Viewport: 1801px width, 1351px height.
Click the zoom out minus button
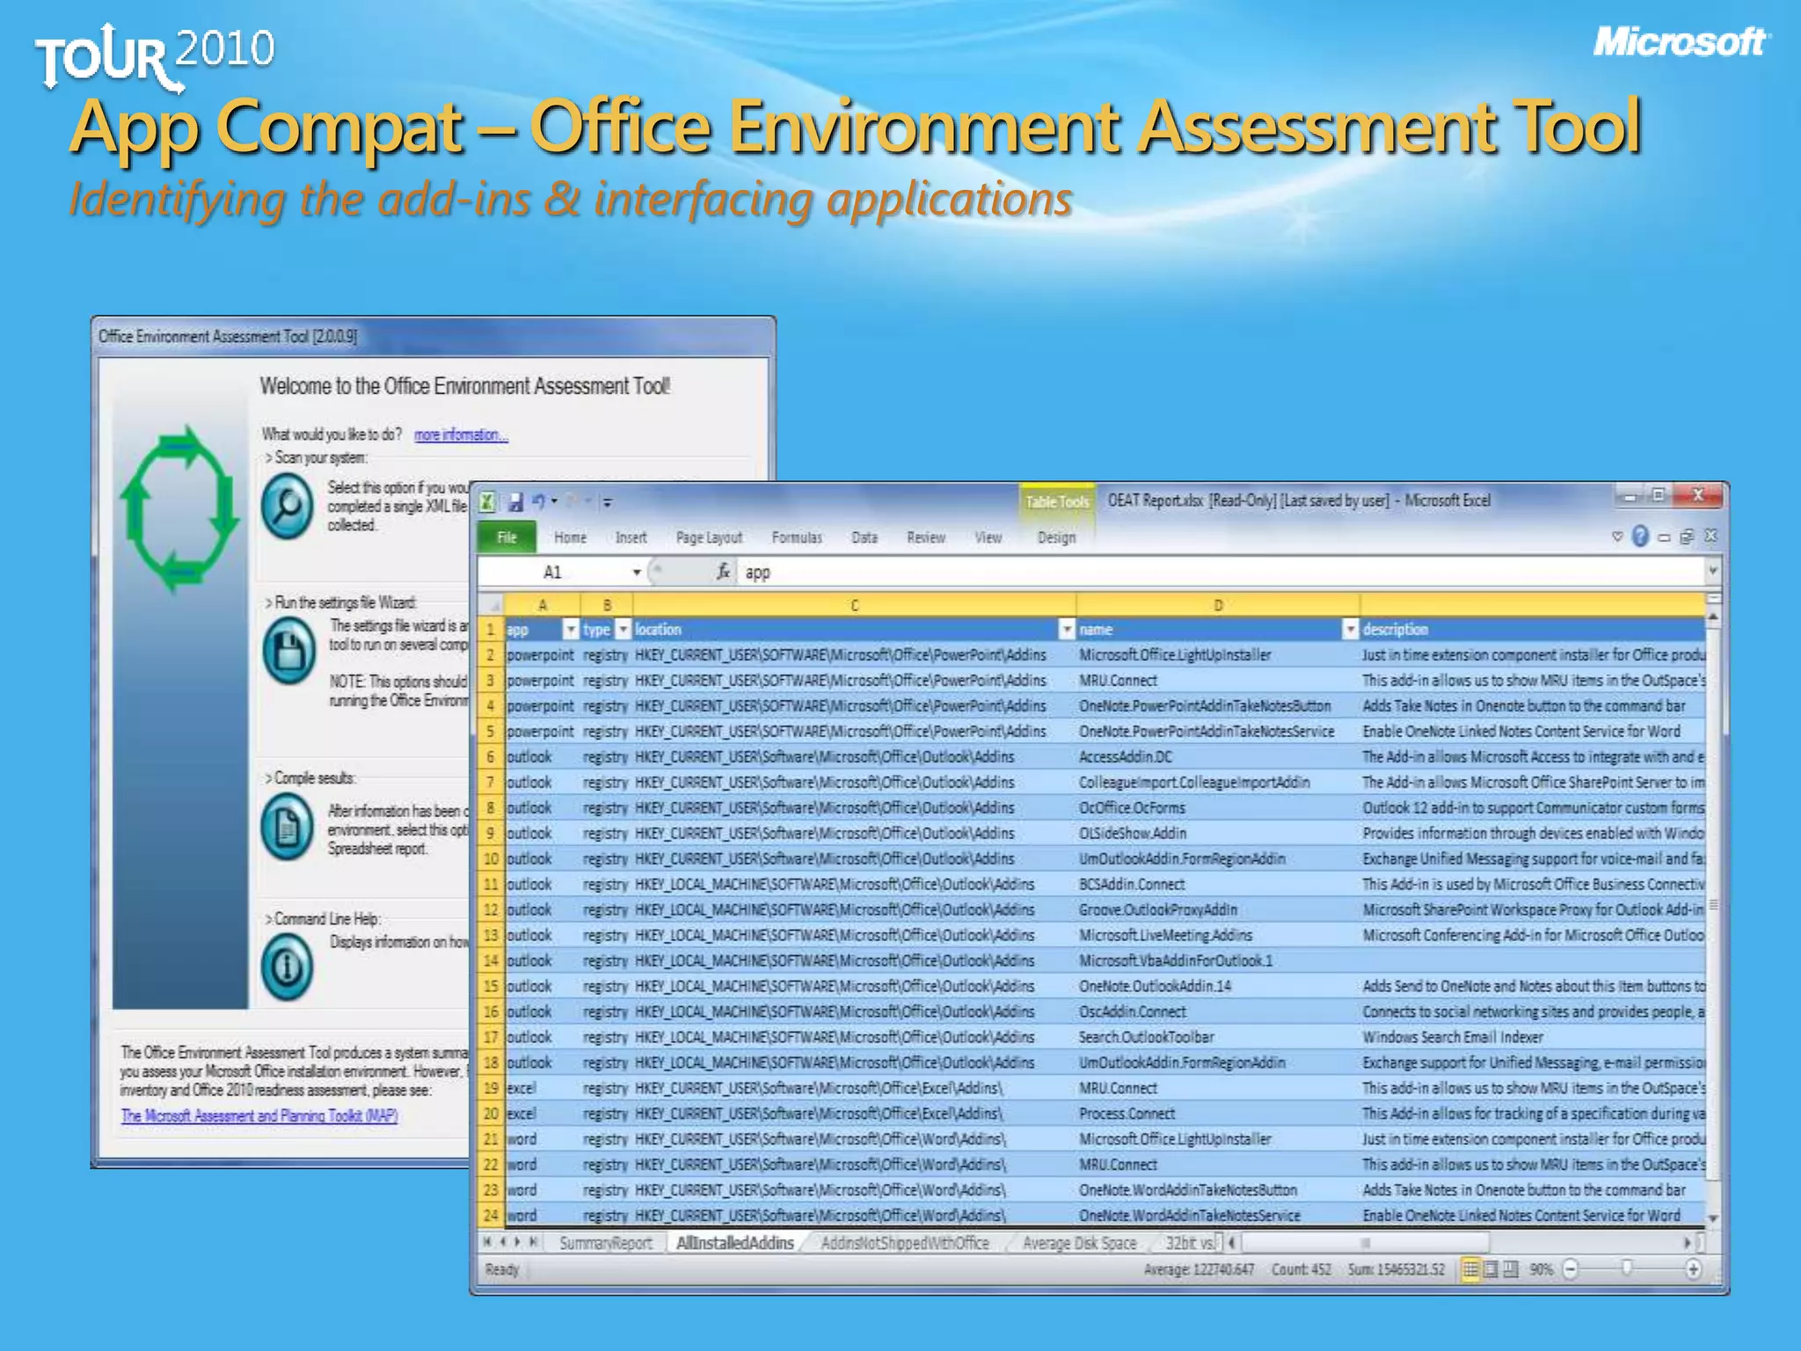click(x=1571, y=1269)
